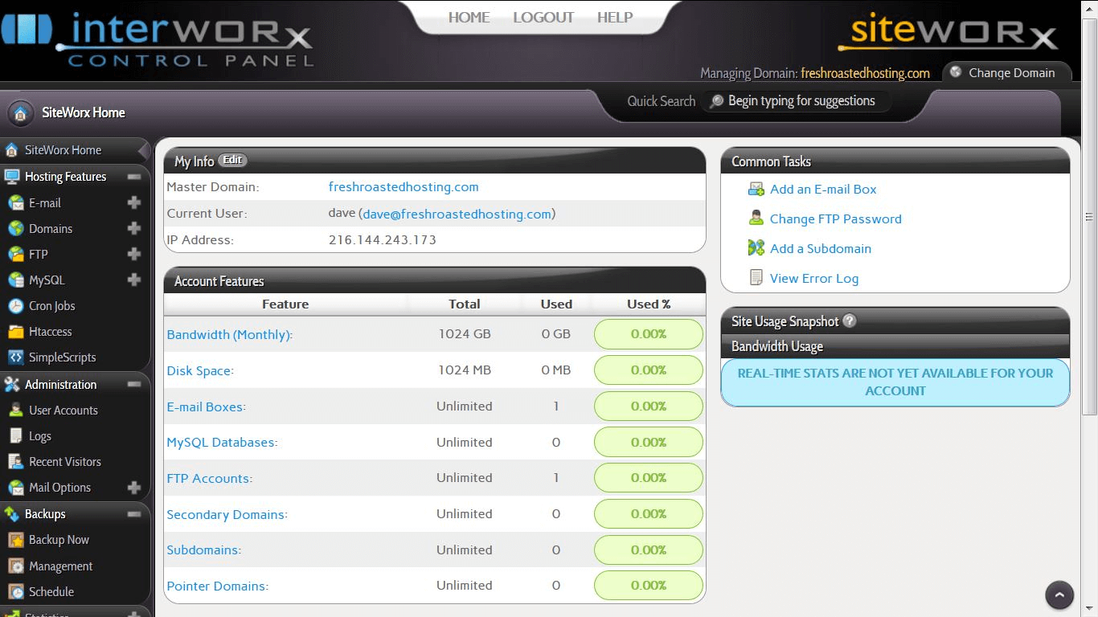The image size is (1098, 617).
Task: Expand the MySQL submenu plus
Action: coord(134,280)
